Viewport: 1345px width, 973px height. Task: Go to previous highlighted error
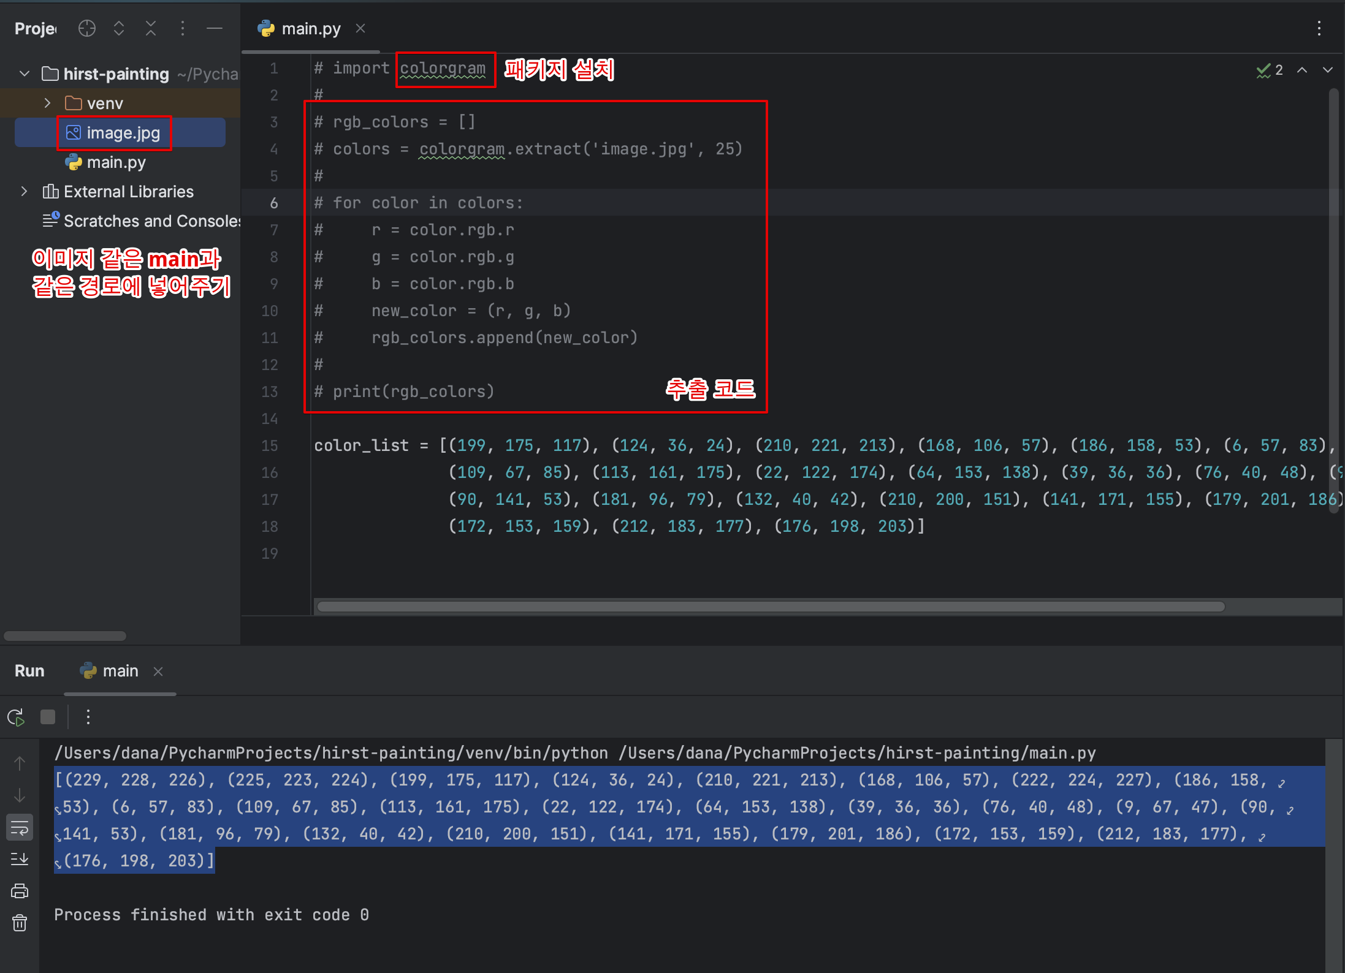tap(1302, 70)
